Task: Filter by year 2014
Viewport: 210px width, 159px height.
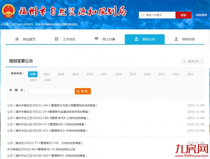Action: (x=147, y=74)
